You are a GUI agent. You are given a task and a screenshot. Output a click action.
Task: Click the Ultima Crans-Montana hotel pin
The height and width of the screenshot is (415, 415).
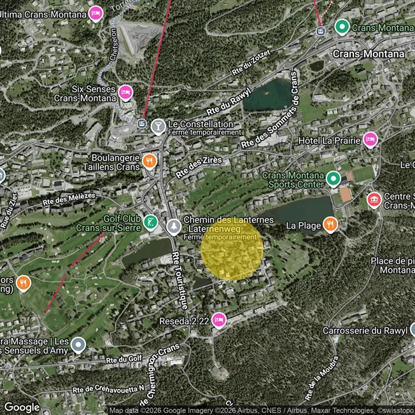95,13
